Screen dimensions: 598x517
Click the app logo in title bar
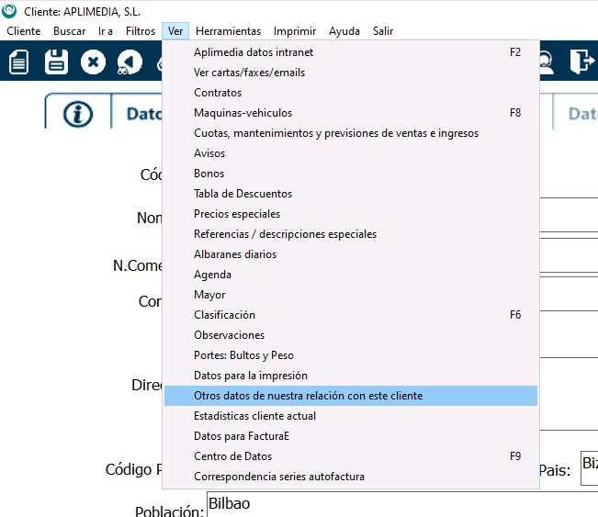tap(10, 10)
